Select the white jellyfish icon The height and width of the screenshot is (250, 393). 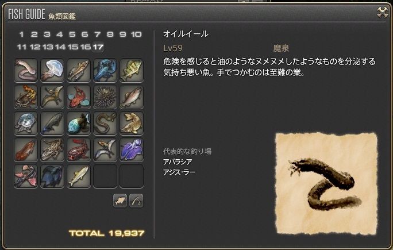click(52, 71)
